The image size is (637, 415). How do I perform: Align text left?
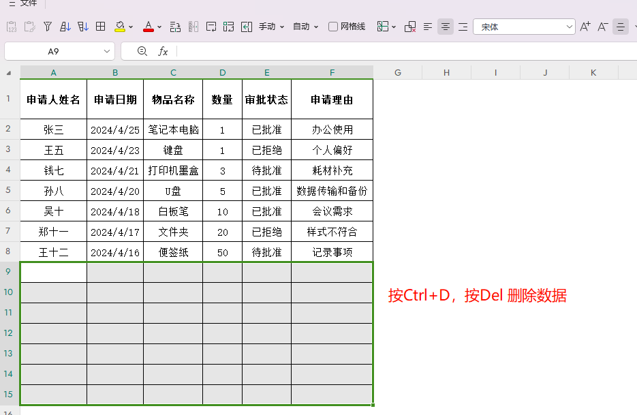coord(427,27)
